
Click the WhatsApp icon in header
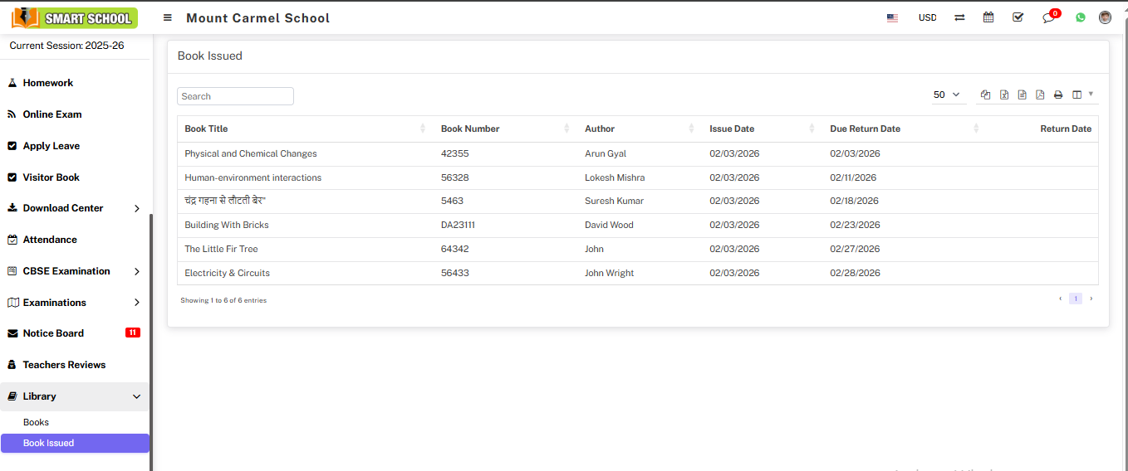tap(1080, 17)
